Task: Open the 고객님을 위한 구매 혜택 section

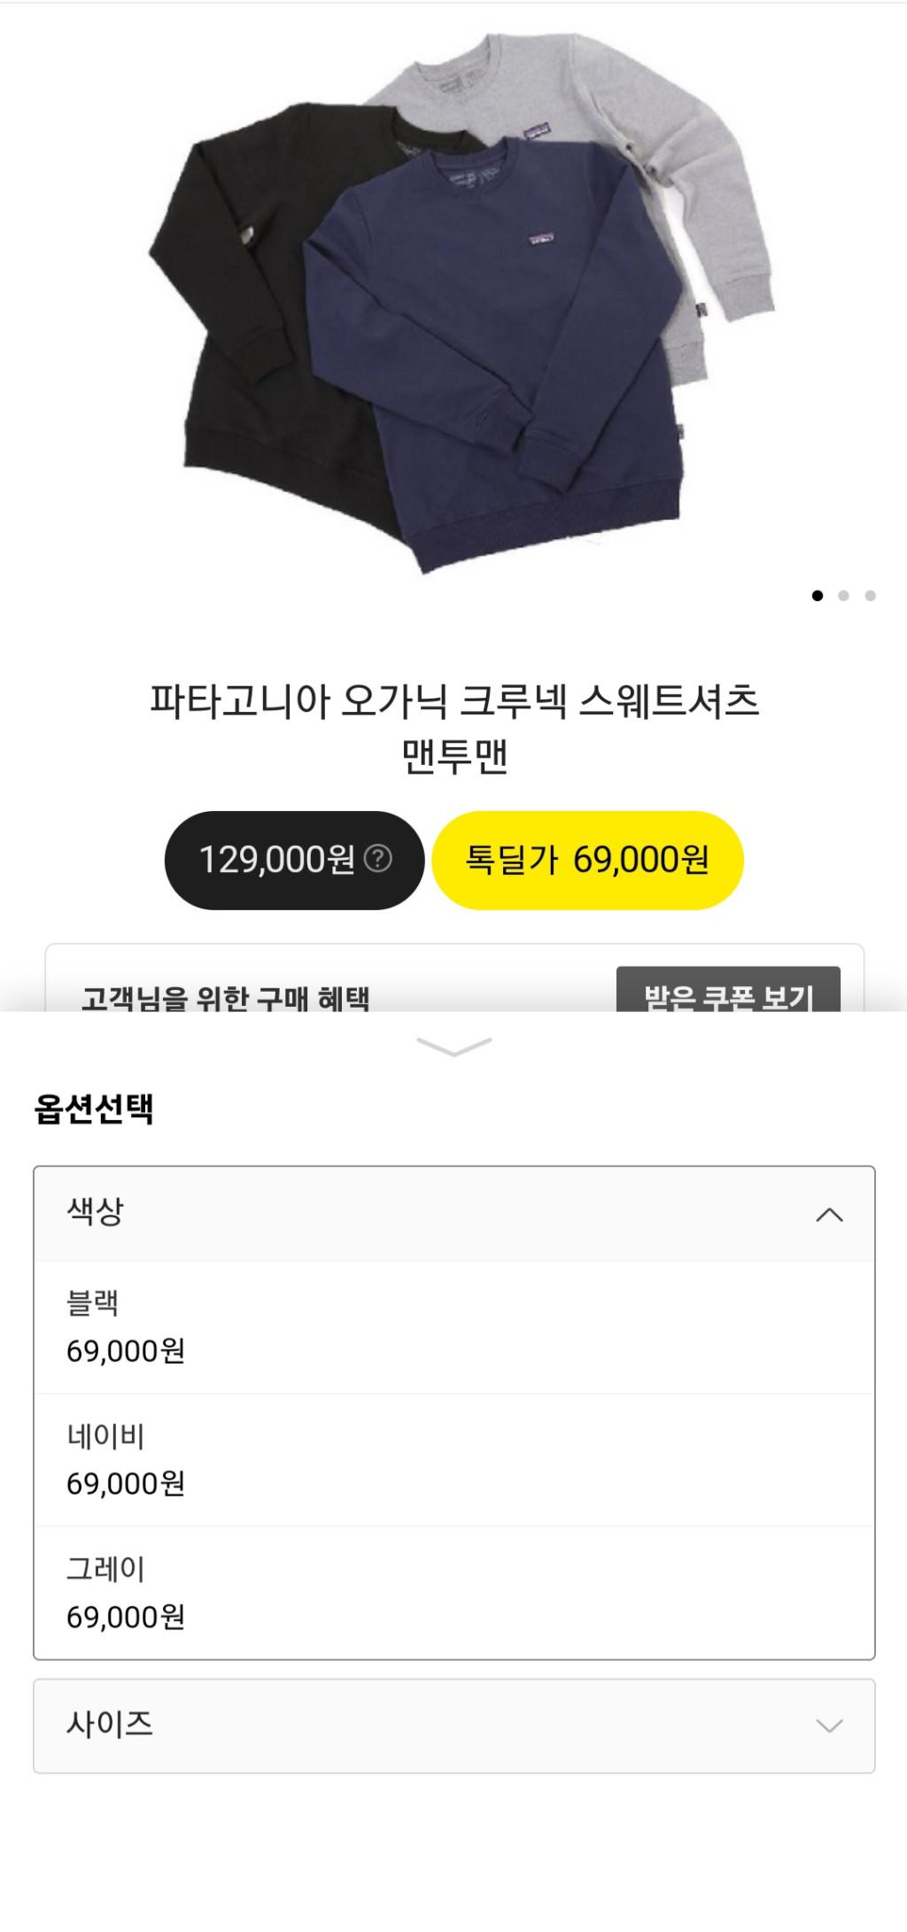Action: (225, 997)
